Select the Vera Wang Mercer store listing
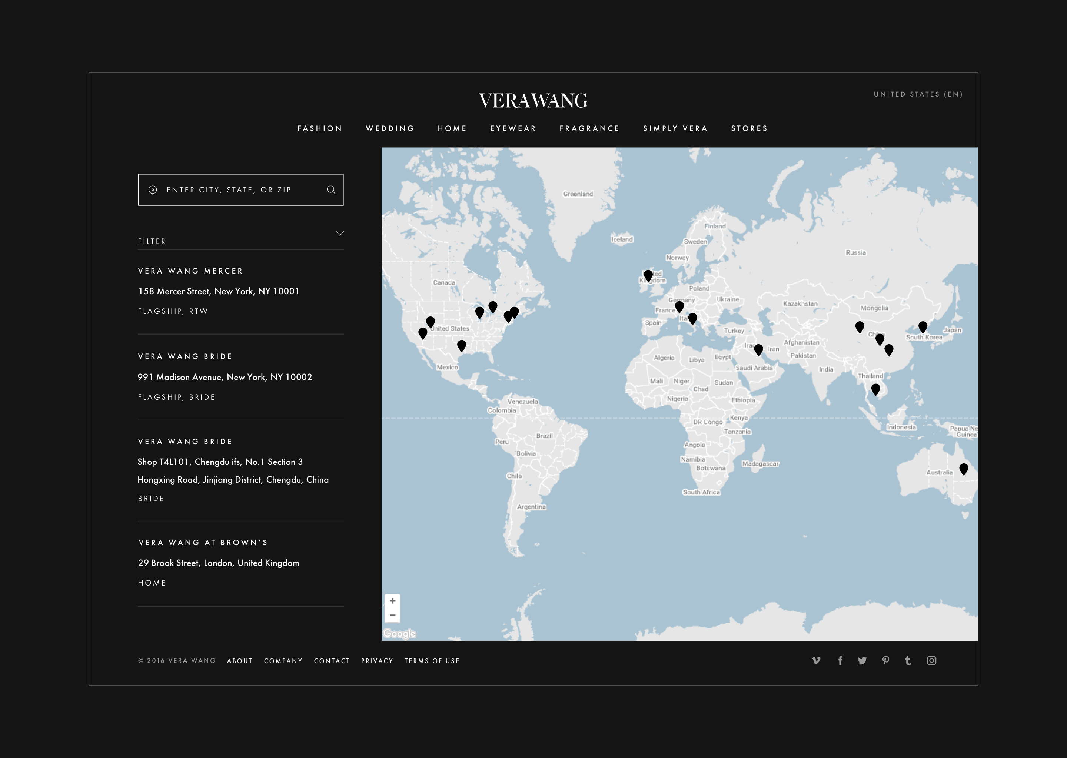 tap(190, 271)
